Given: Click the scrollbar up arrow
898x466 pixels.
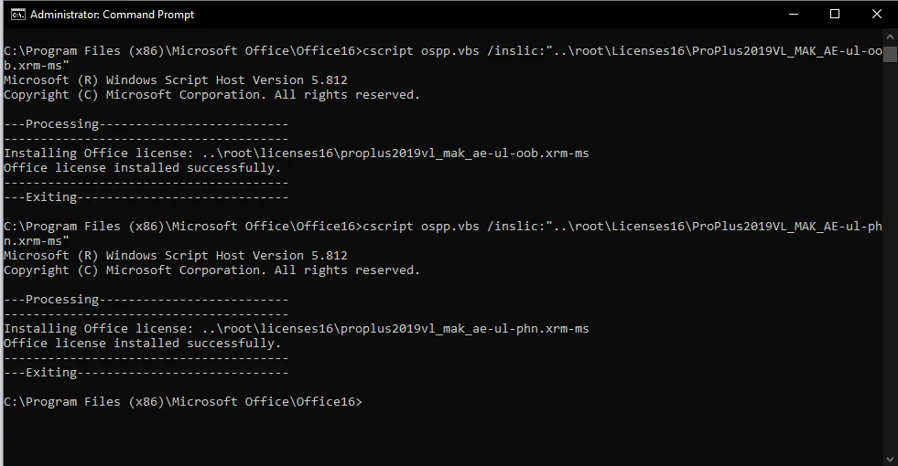Looking at the screenshot, I should [x=890, y=36].
